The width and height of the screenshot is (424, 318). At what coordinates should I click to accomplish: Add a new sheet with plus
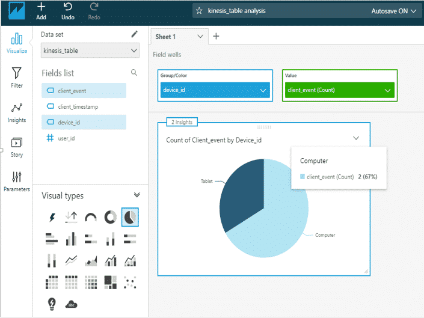click(x=216, y=36)
